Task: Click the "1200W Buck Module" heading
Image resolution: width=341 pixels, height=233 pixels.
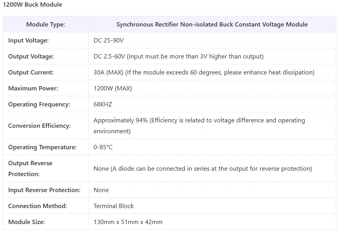Action: coord(32,5)
